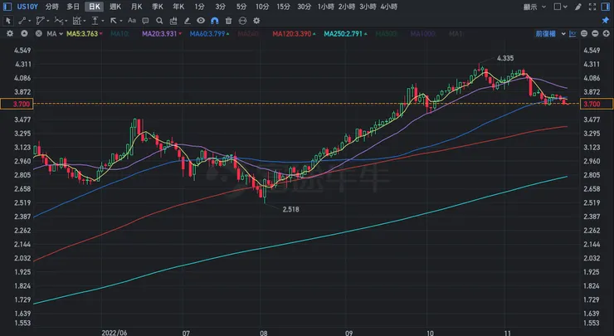Open the MA indicator dropdown
Image resolution: width=614 pixels, height=336 pixels.
[55, 34]
